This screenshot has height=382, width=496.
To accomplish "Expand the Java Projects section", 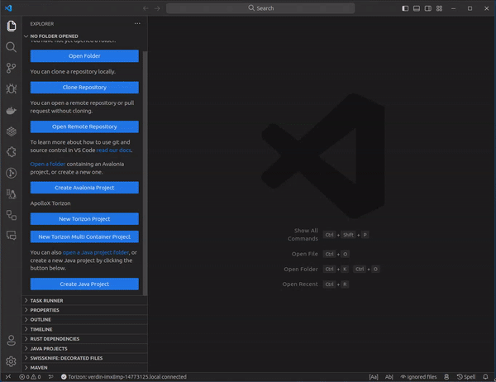I will (x=85, y=348).
